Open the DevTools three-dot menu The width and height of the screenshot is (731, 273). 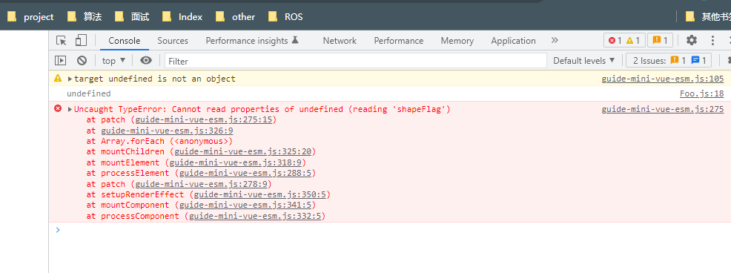(712, 41)
